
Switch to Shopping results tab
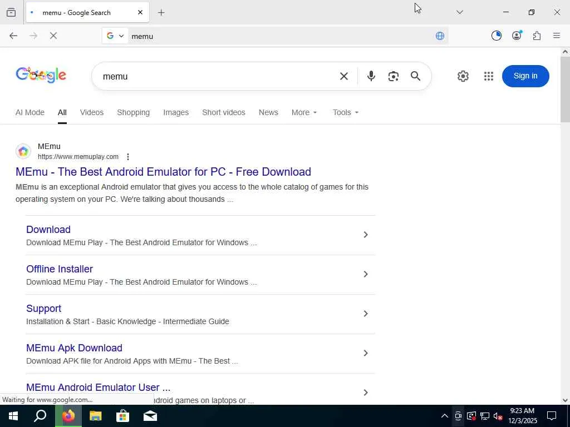pyautogui.click(x=134, y=112)
